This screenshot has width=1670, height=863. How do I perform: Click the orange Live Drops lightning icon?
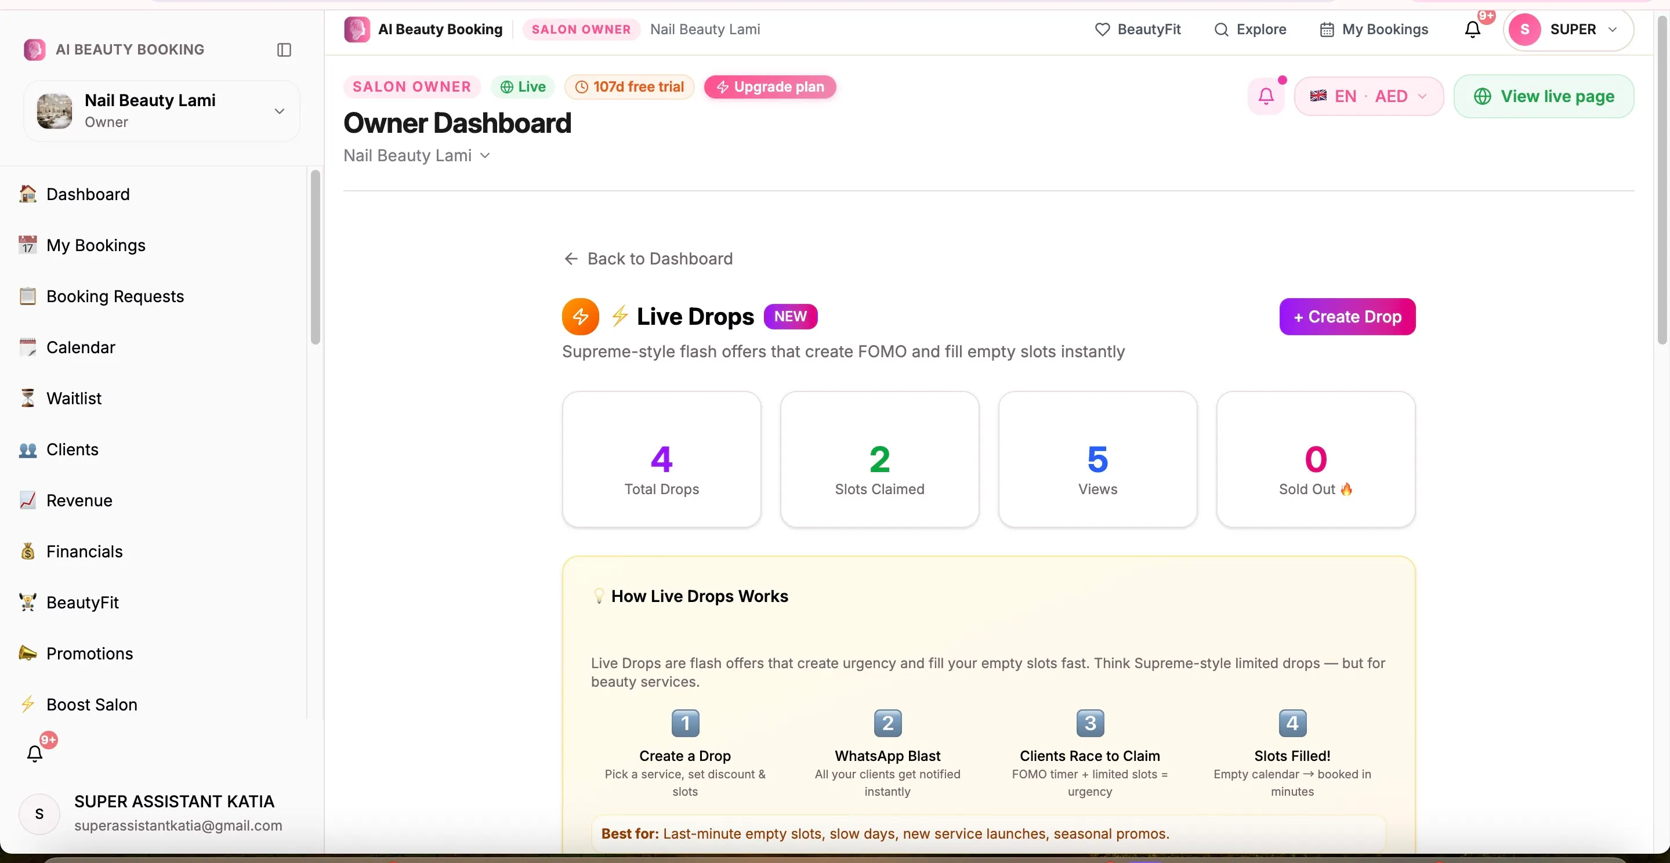coord(580,317)
